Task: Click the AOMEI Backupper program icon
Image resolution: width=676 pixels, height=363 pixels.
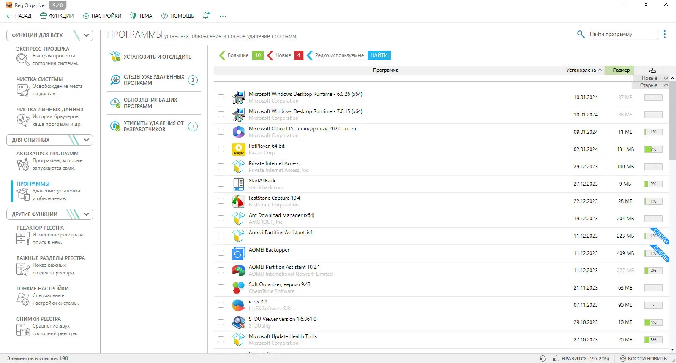Action: point(239,253)
